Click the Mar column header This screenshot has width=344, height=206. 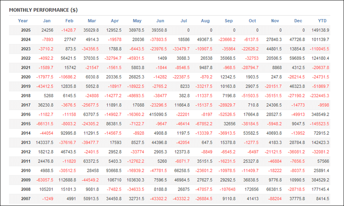92,21
